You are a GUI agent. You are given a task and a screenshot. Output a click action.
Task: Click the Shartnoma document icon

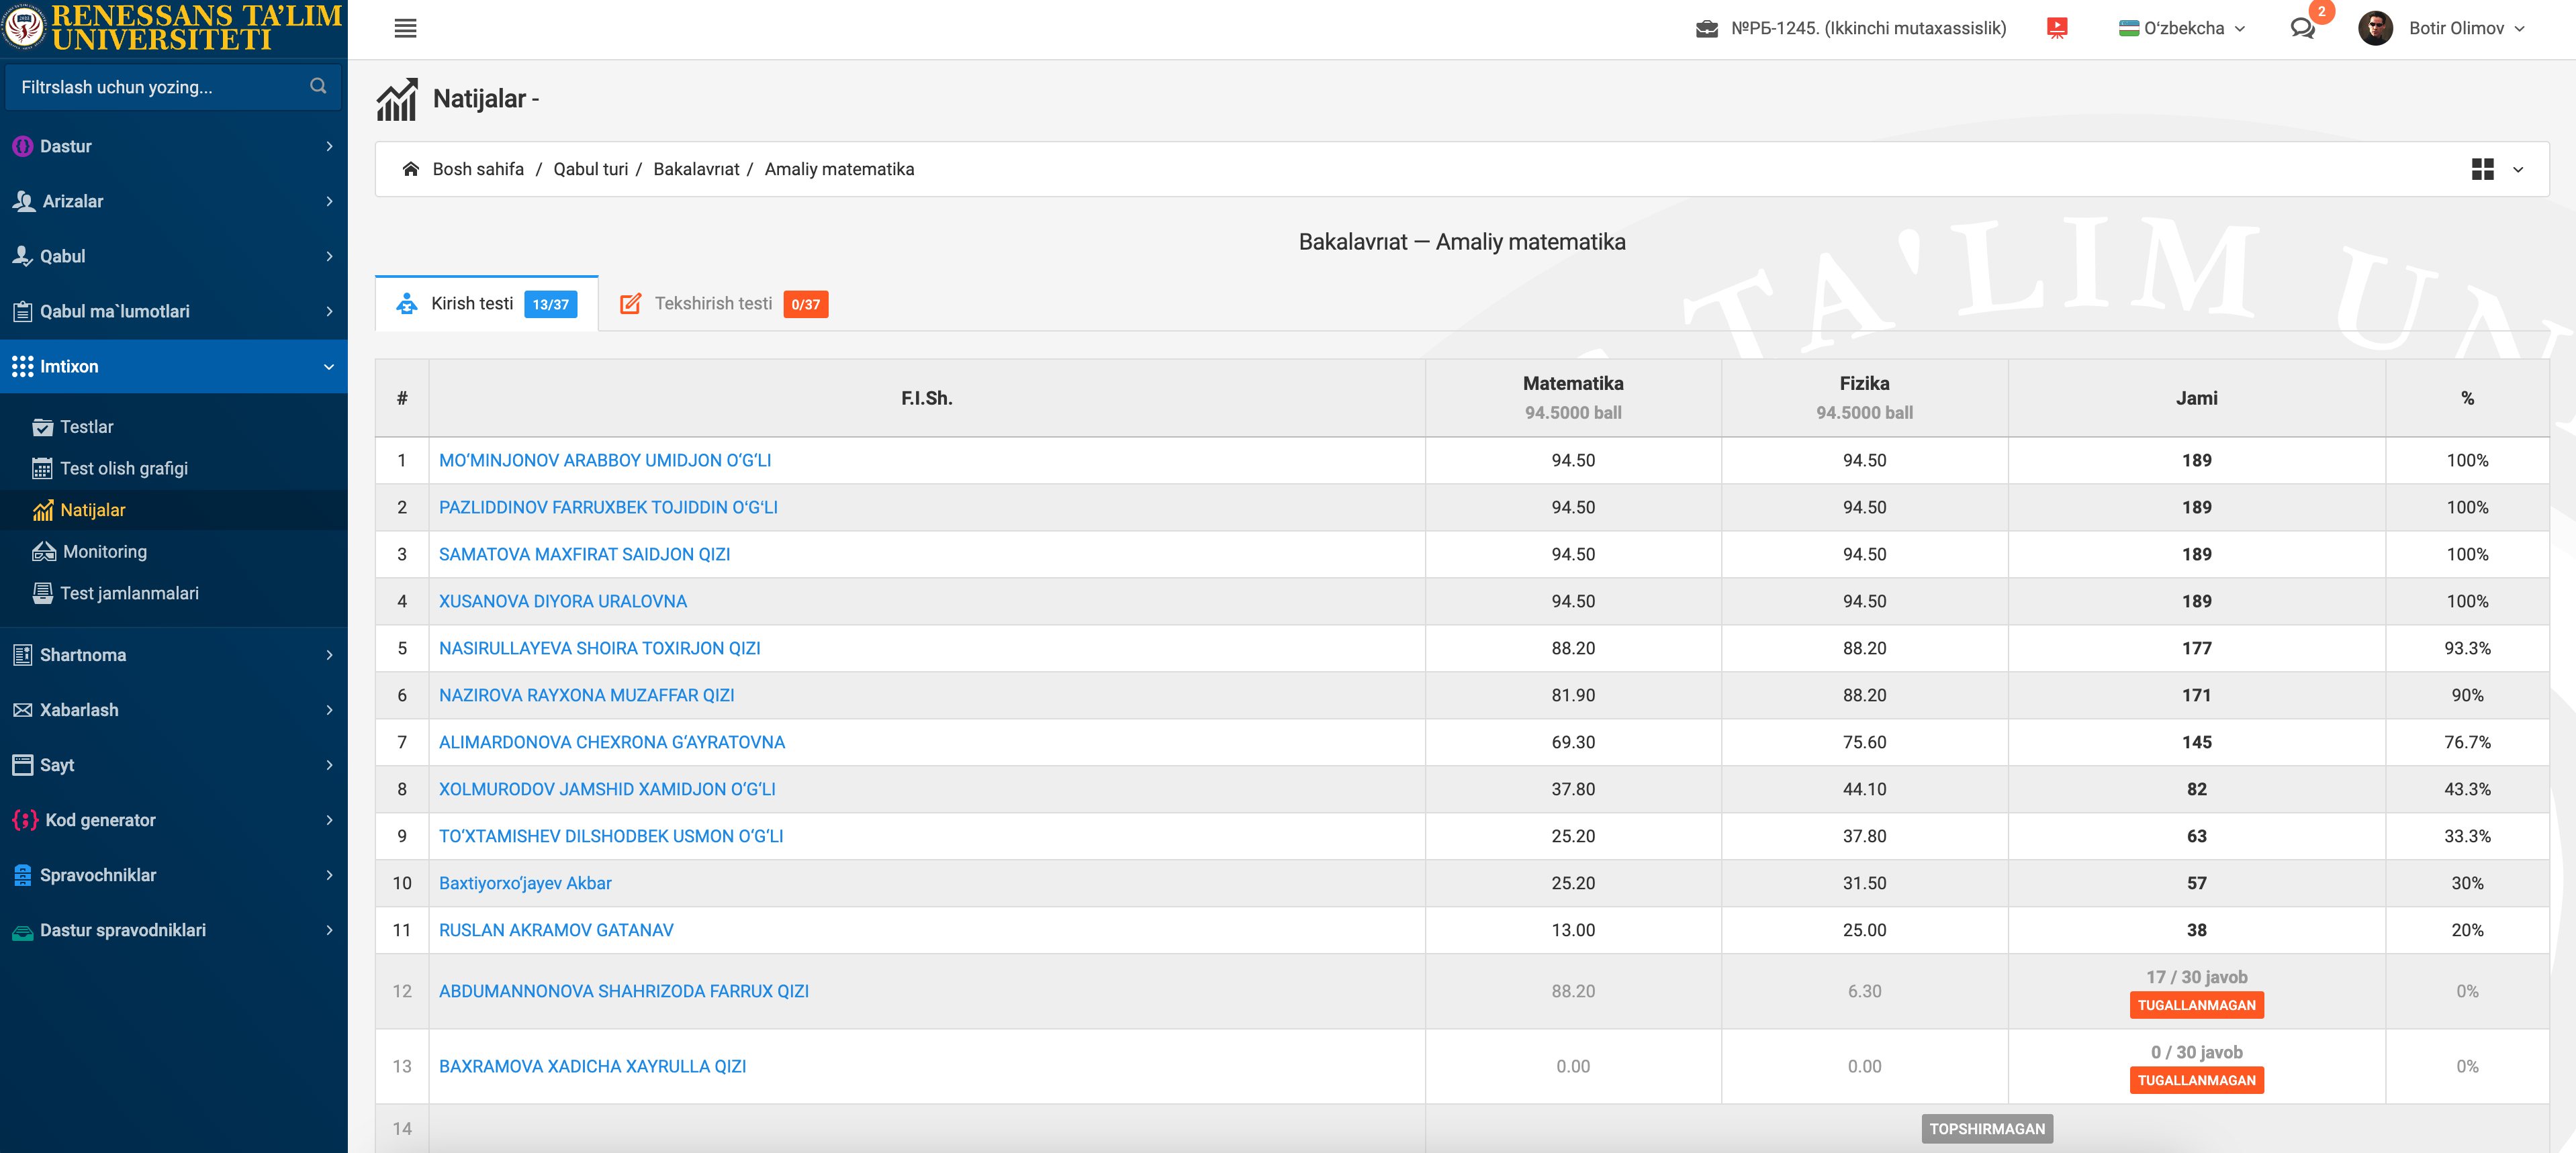pyautogui.click(x=22, y=654)
